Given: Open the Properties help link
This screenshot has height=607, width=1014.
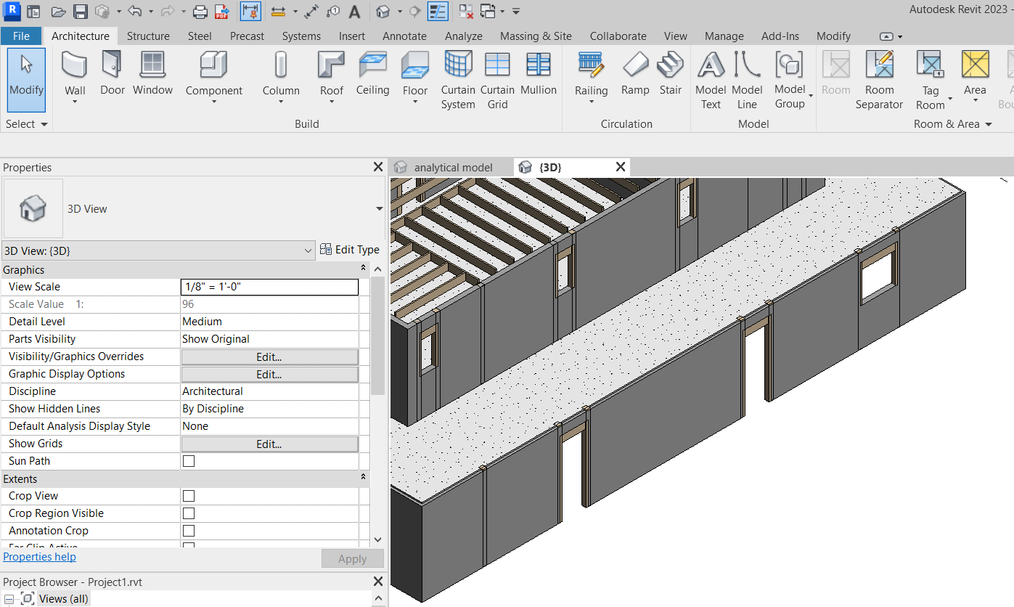Looking at the screenshot, I should 40,557.
